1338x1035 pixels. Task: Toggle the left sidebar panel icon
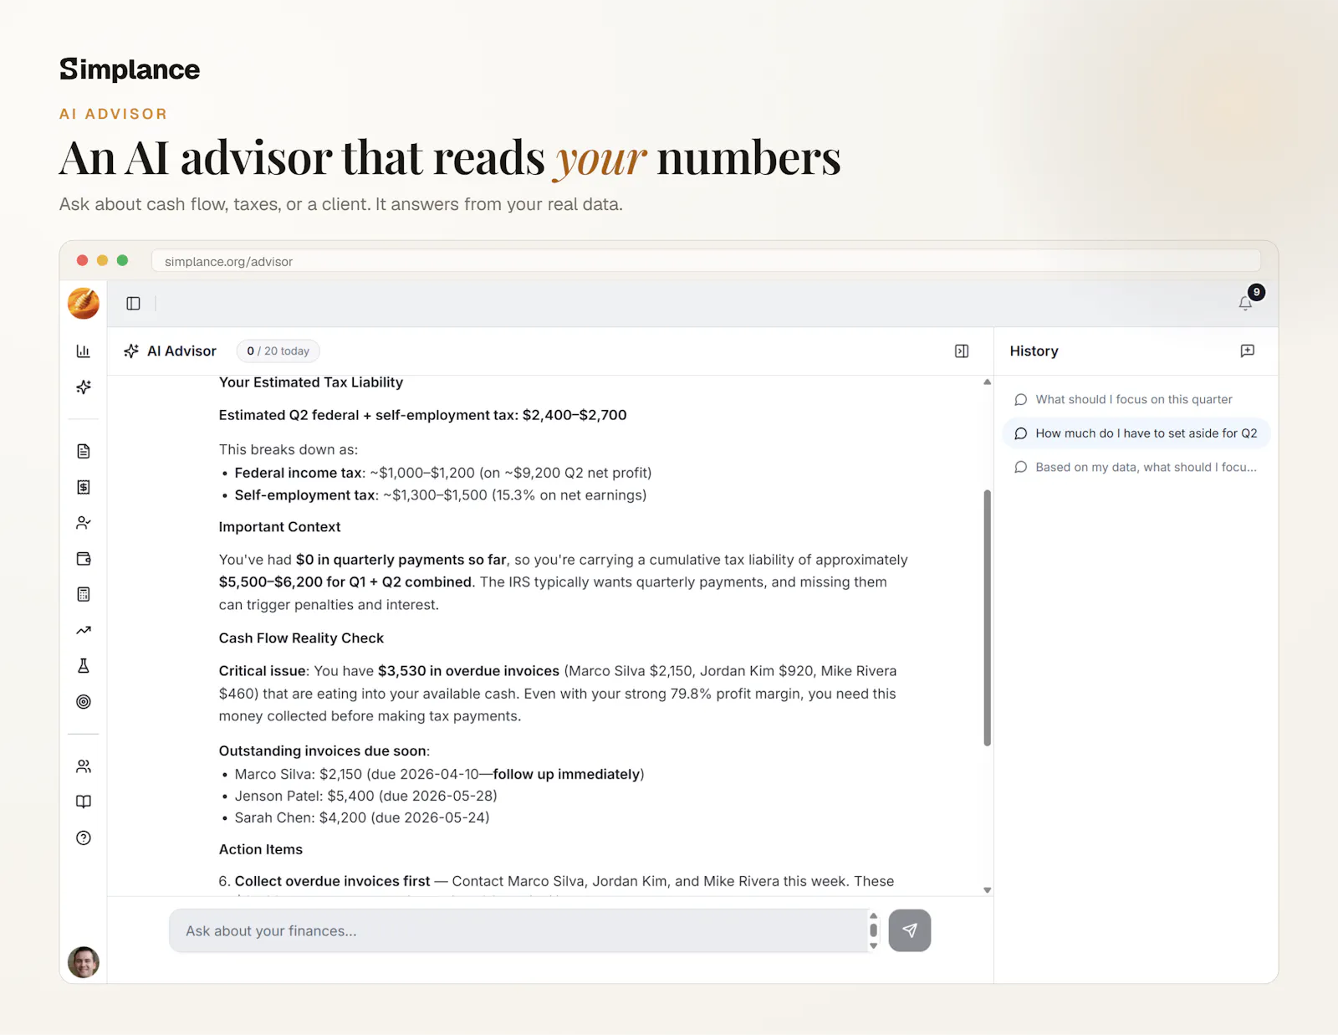133,303
